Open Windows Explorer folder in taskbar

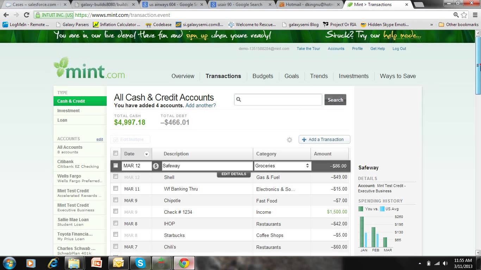coord(74,263)
